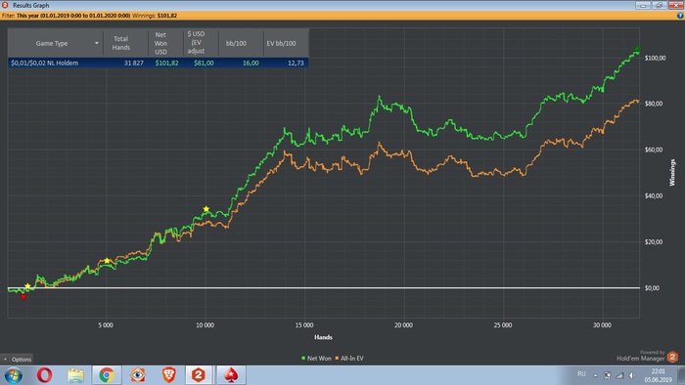The height and width of the screenshot is (385, 685).
Task: Open the Game Type column dropdown arrow
Action: click(97, 43)
